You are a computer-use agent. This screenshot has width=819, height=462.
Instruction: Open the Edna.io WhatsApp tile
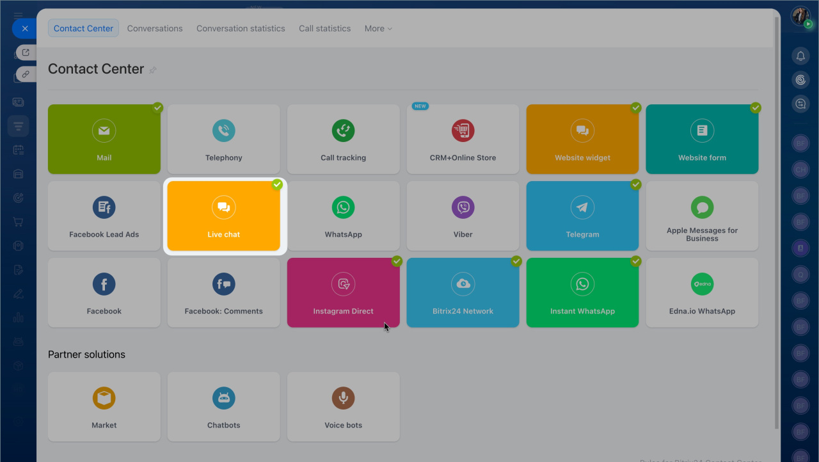tap(703, 293)
